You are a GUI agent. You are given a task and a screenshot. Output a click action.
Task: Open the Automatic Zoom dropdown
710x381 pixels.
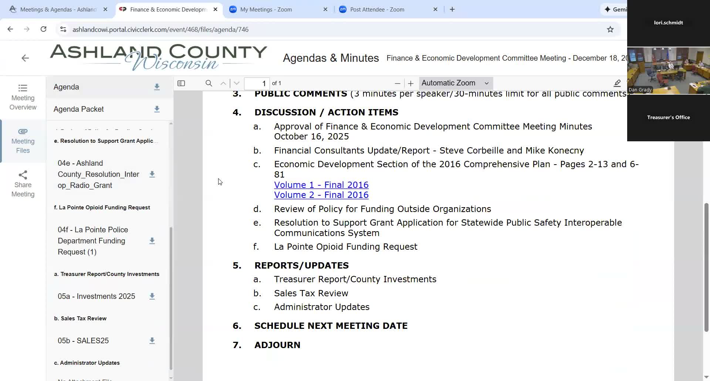click(x=455, y=83)
